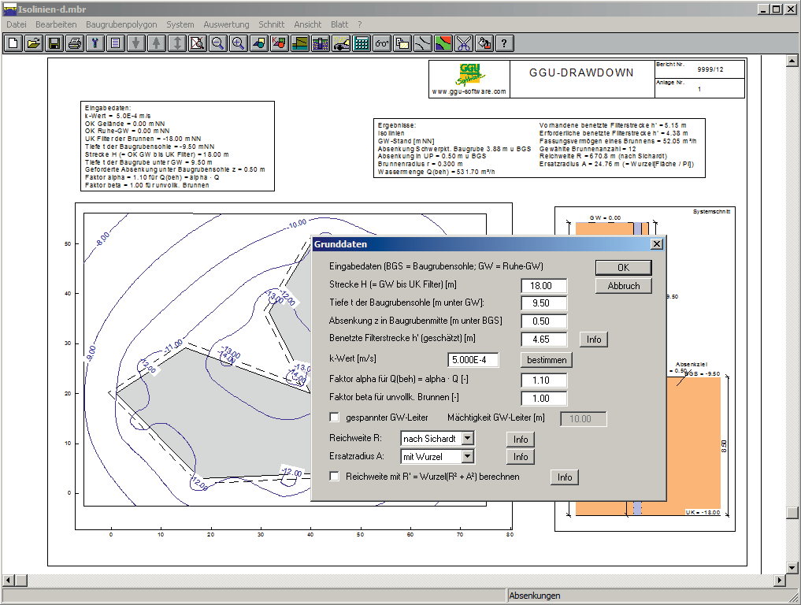801x605 pixels.
Task: Open the Baugrubenpolygon menu
Action: pyautogui.click(x=121, y=24)
